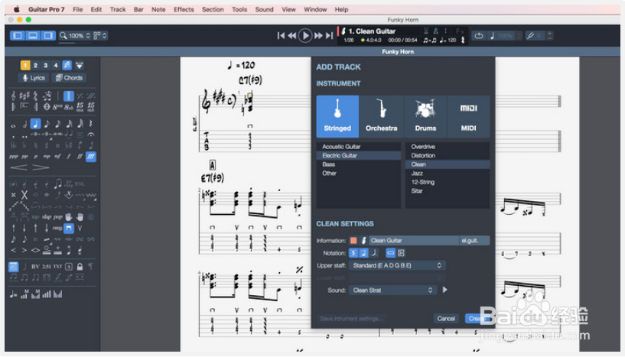The width and height of the screenshot is (625, 357).
Task: Open the 100% zoom level dropdown
Action: coord(80,35)
